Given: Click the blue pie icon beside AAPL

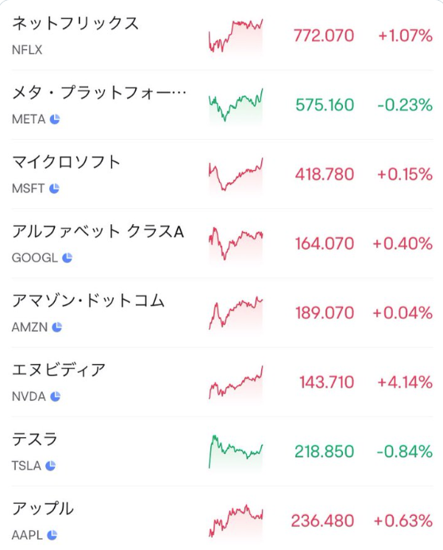Looking at the screenshot, I should click(x=52, y=535).
